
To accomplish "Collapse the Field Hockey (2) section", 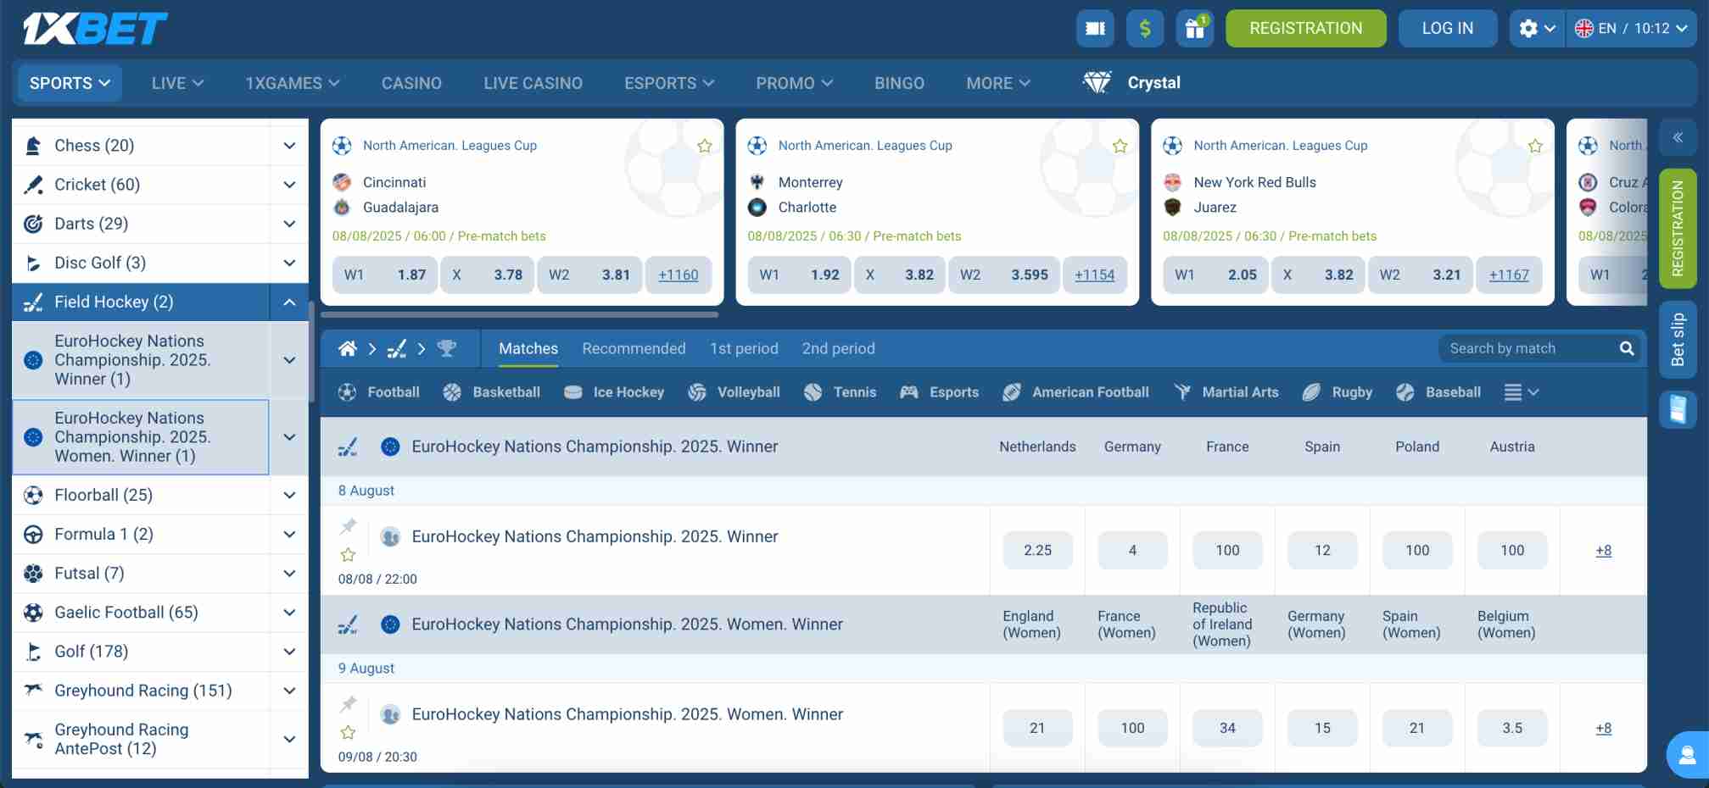I will [x=289, y=302].
